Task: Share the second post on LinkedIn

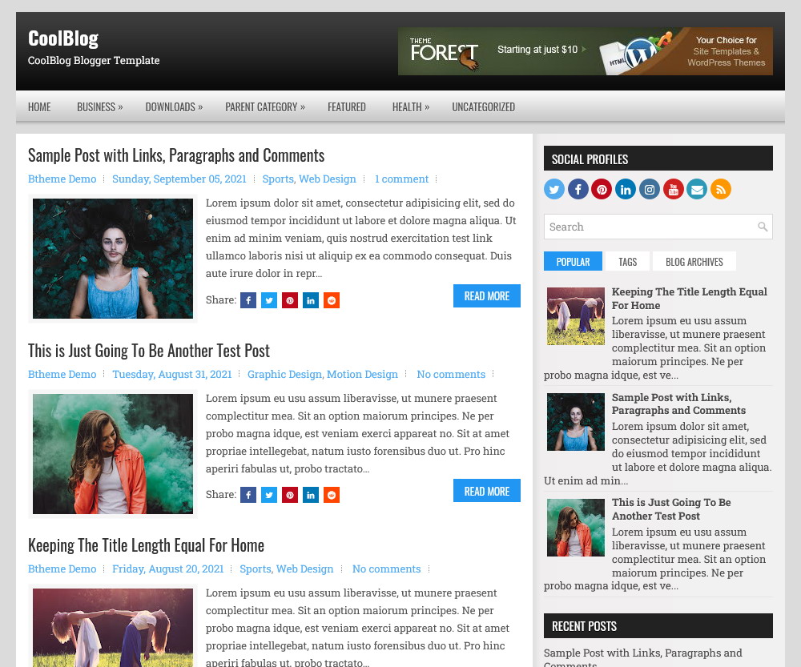Action: coord(311,495)
